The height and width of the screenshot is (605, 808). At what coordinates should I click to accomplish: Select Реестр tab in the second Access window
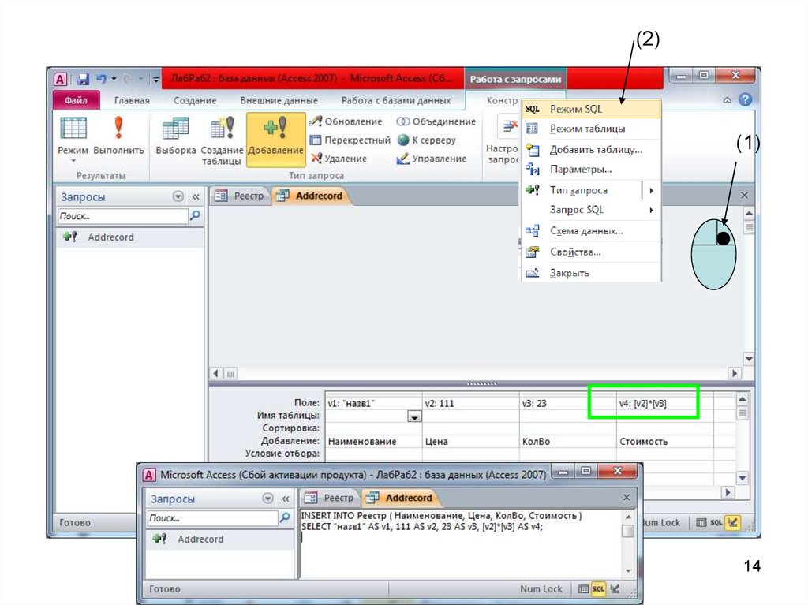(x=330, y=498)
